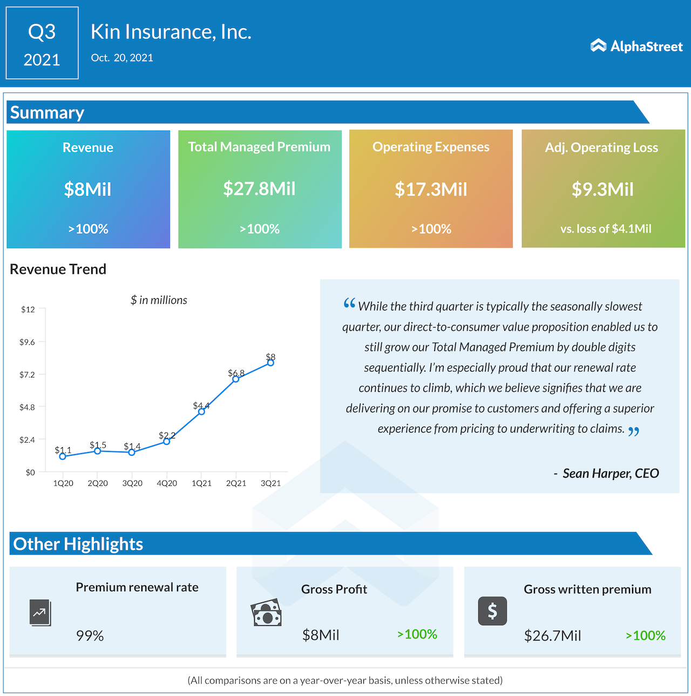Click the Oct. 20, 2021 date

(122, 58)
